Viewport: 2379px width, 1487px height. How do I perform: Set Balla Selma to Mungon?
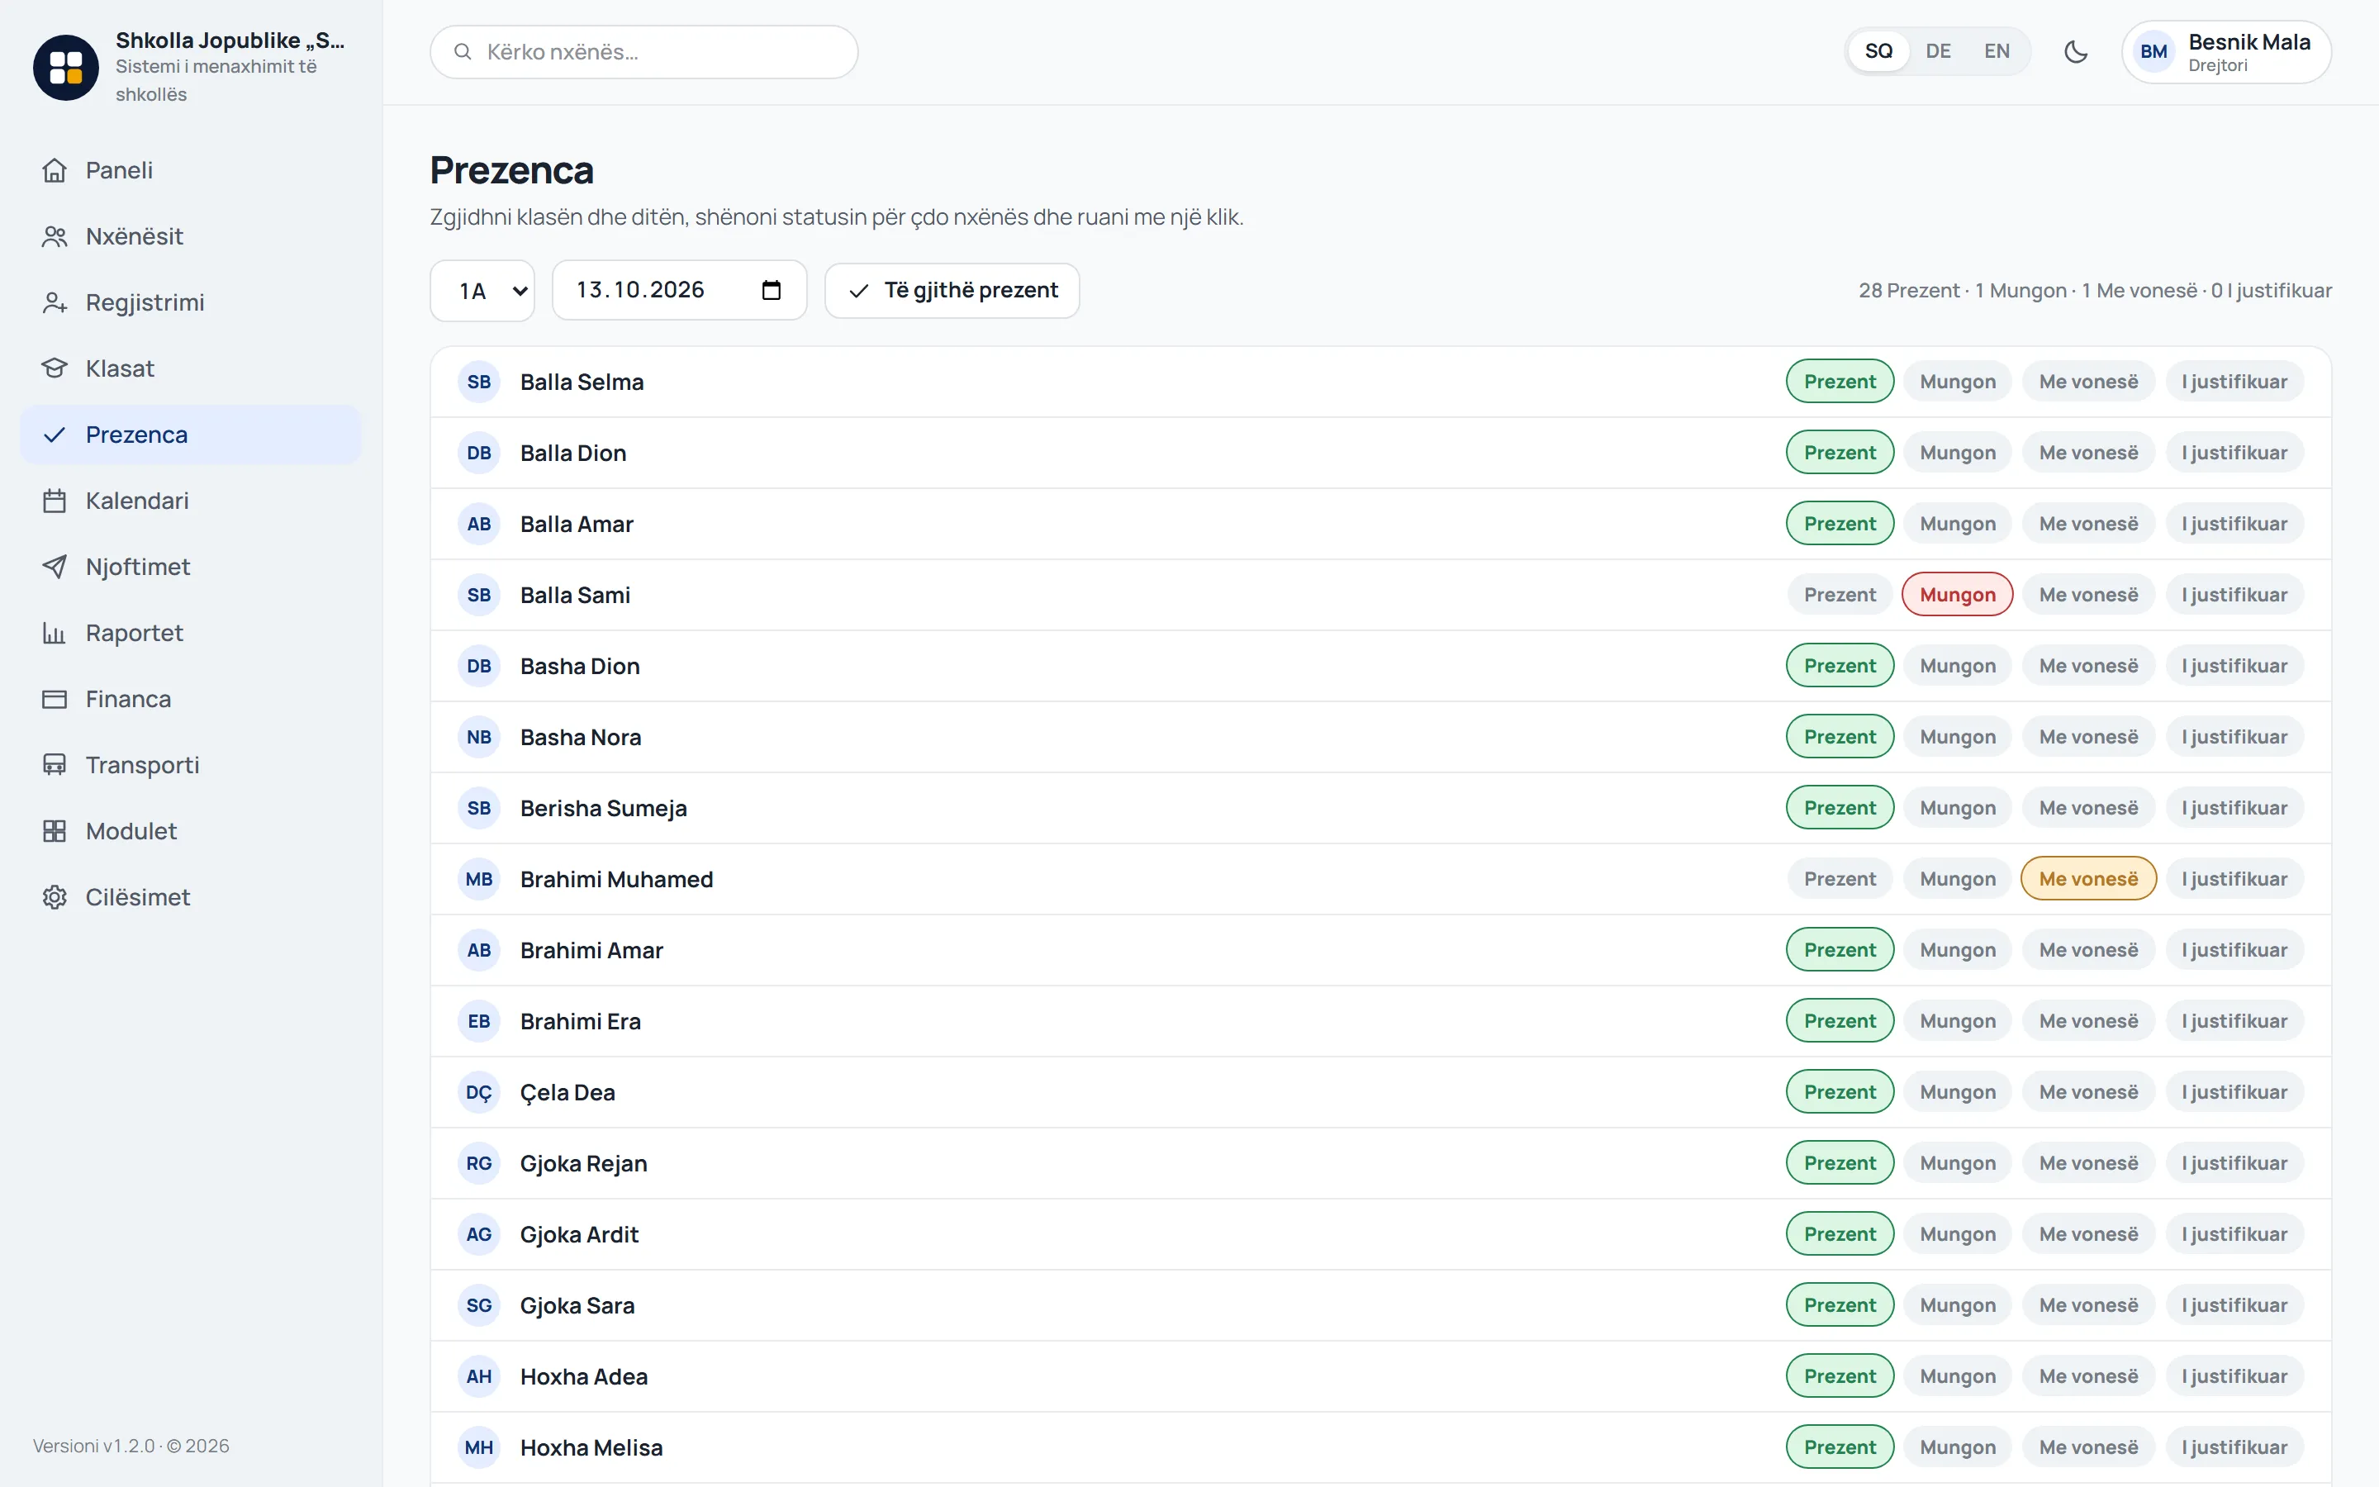pyautogui.click(x=1957, y=382)
